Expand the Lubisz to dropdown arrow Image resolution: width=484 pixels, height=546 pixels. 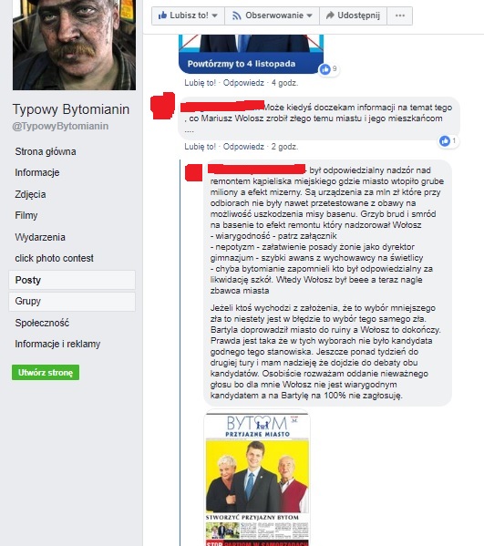point(215,15)
